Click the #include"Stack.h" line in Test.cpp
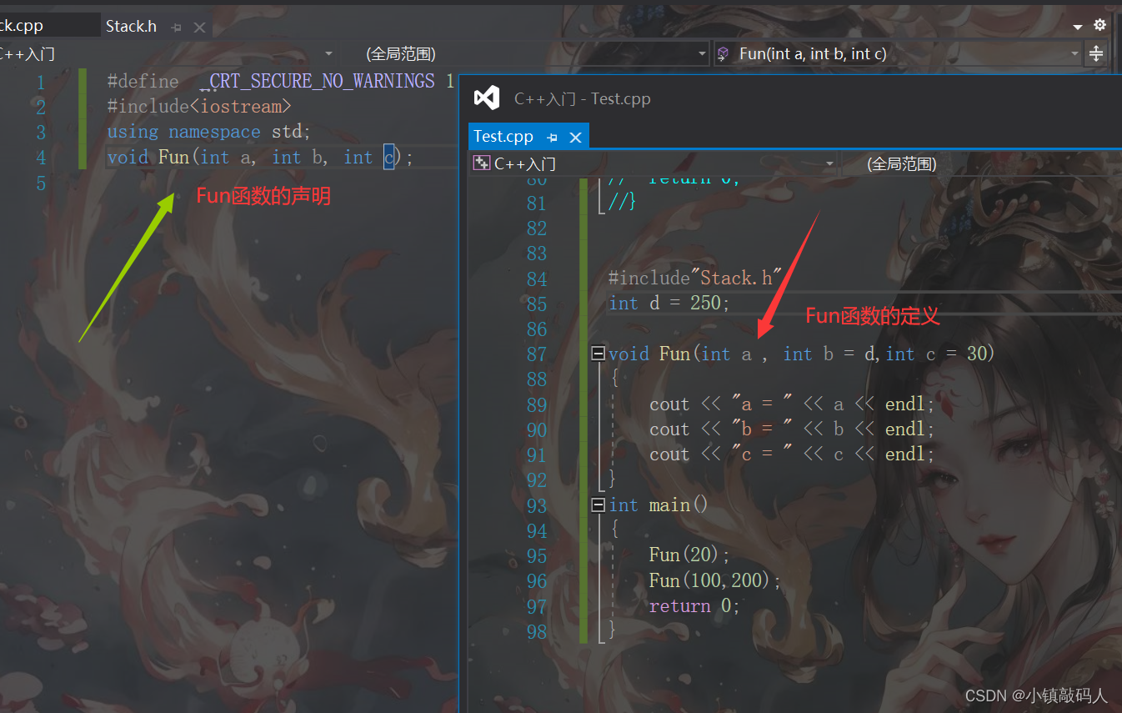The width and height of the screenshot is (1122, 713). pyautogui.click(x=697, y=278)
